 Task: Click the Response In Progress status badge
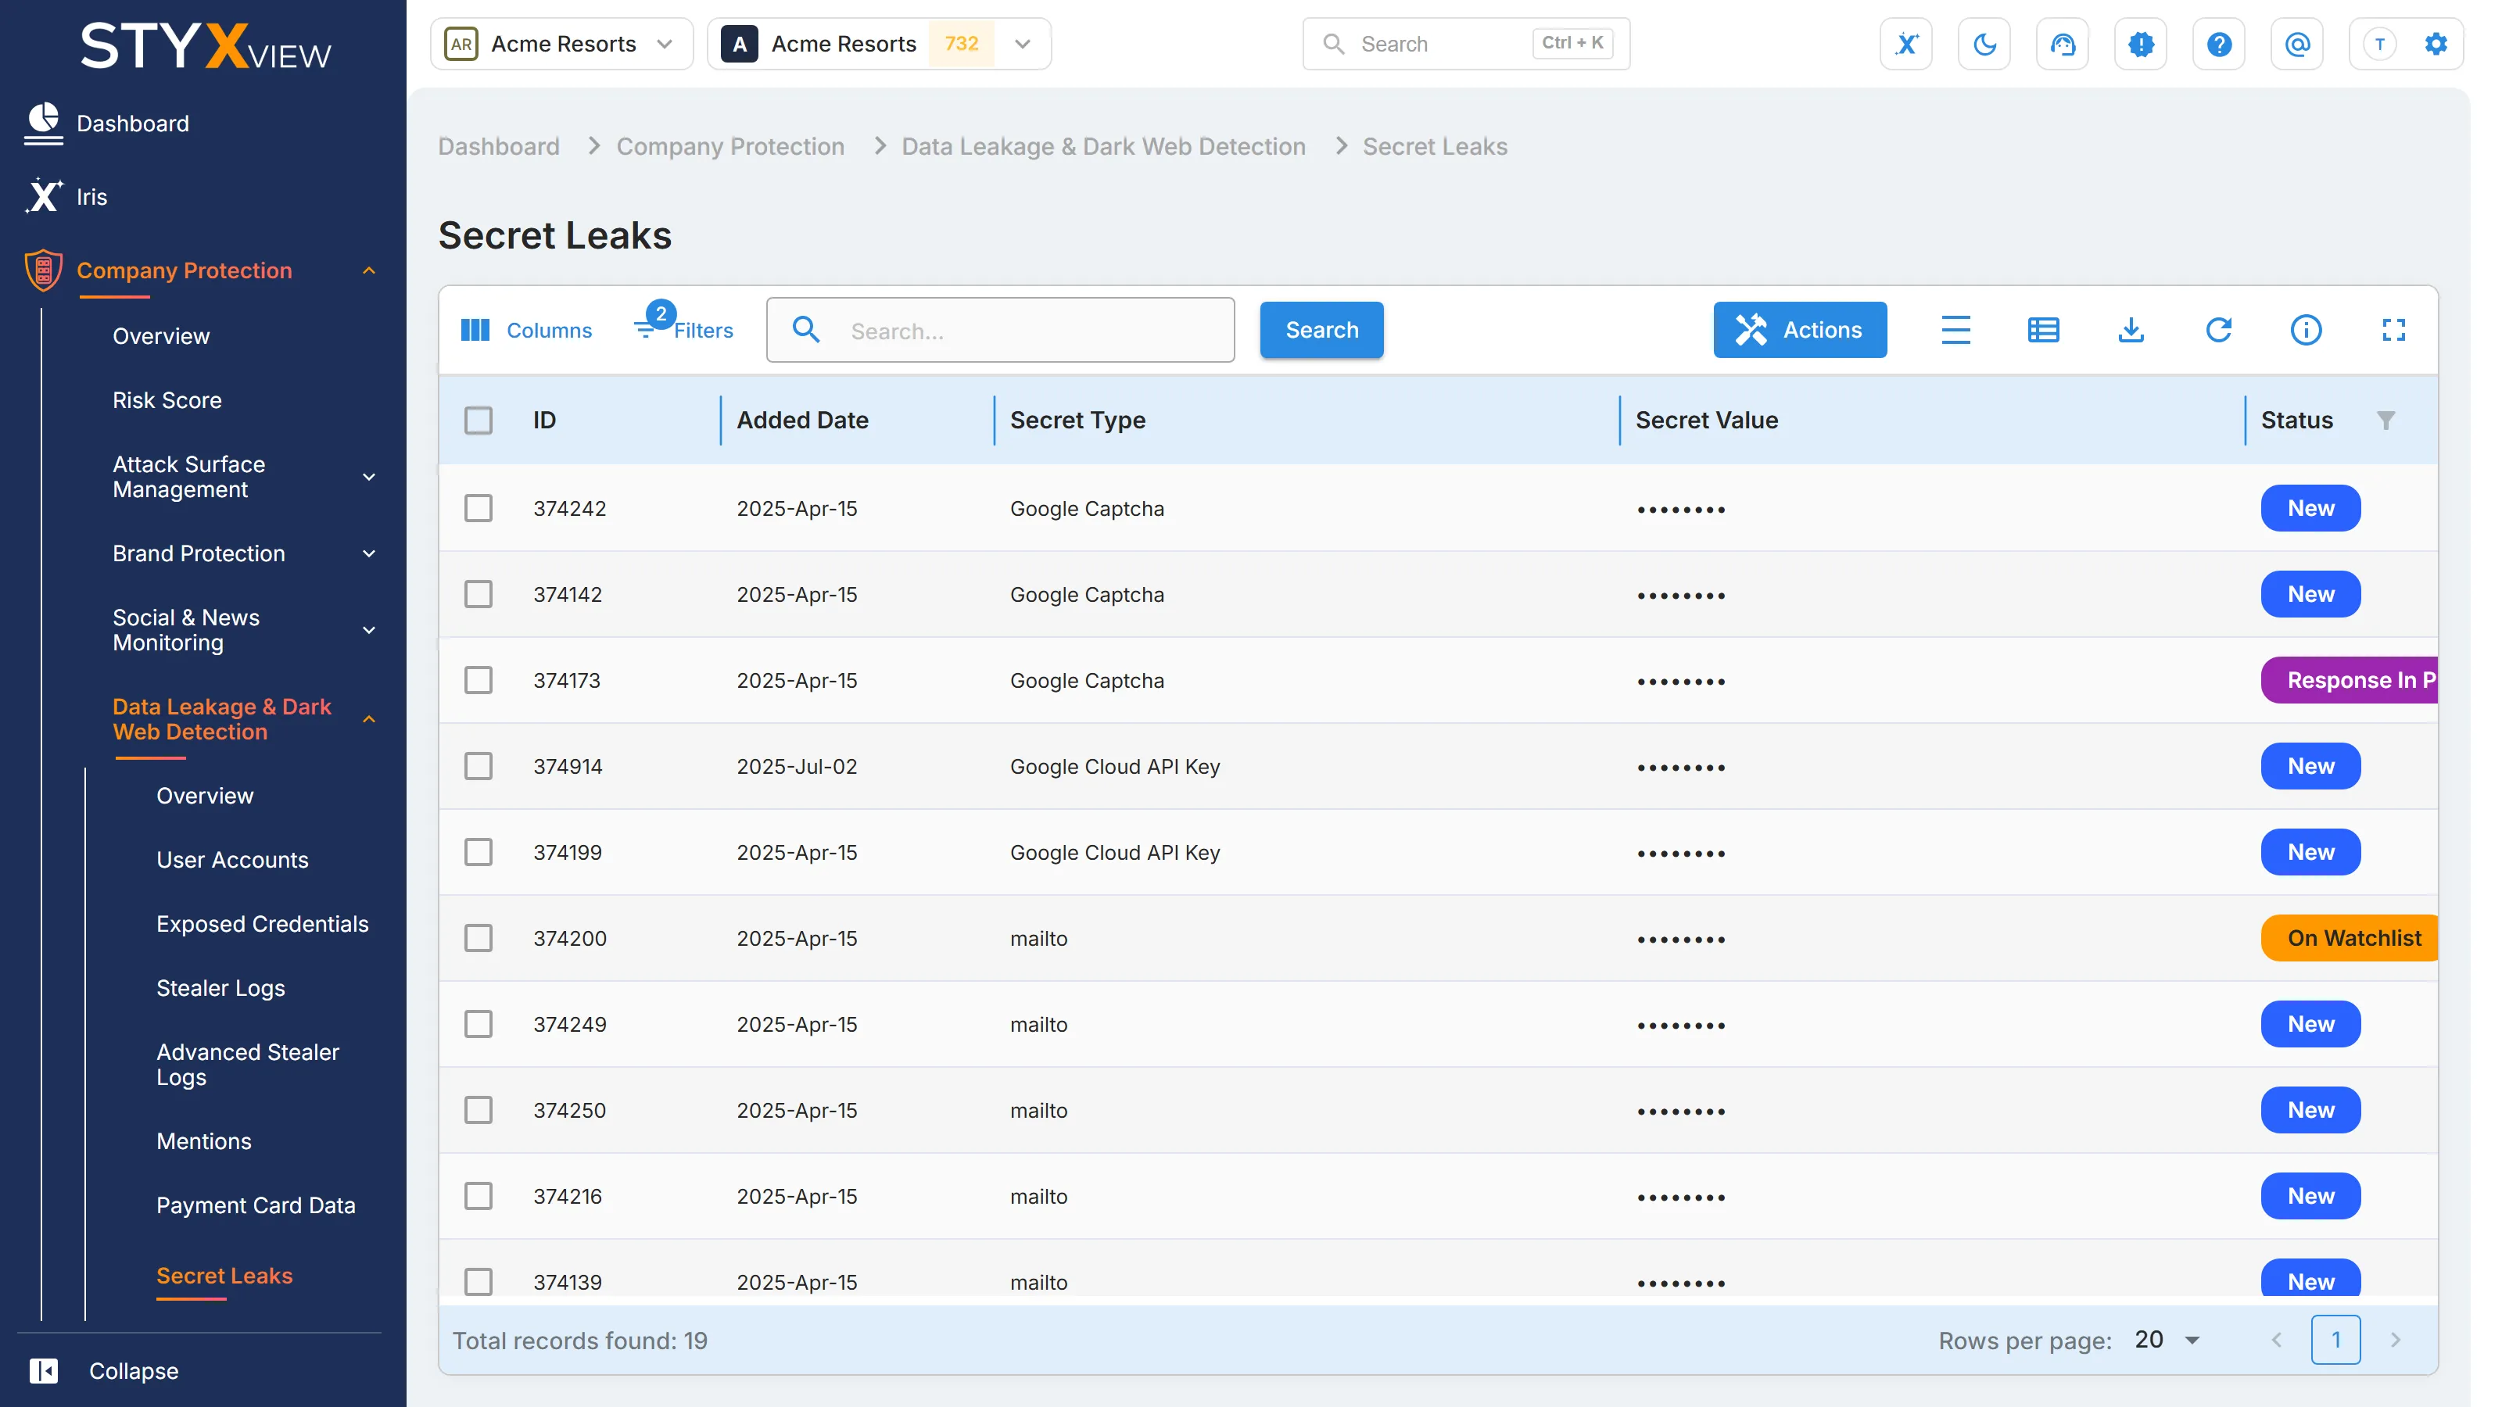[2349, 680]
